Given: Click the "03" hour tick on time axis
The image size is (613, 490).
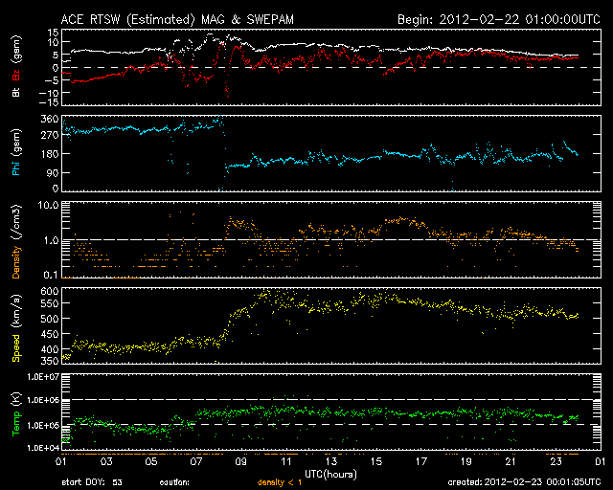Looking at the screenshot, I should (106, 462).
